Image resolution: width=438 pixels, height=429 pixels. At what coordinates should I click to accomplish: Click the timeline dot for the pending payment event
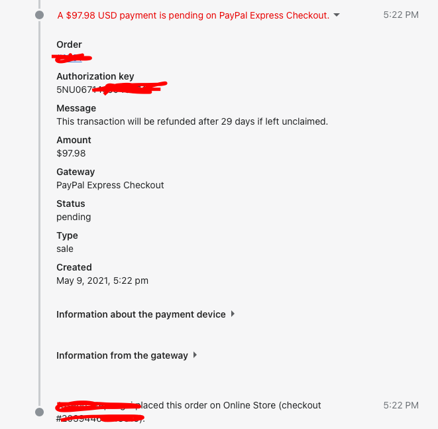coord(40,15)
